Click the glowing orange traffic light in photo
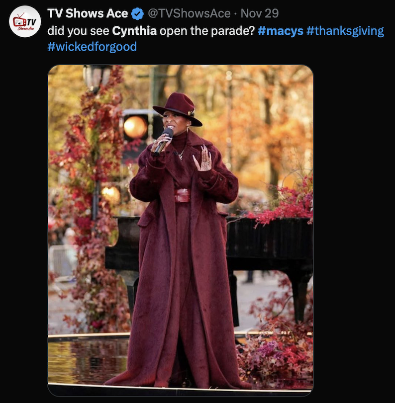395x403 pixels. pos(135,127)
